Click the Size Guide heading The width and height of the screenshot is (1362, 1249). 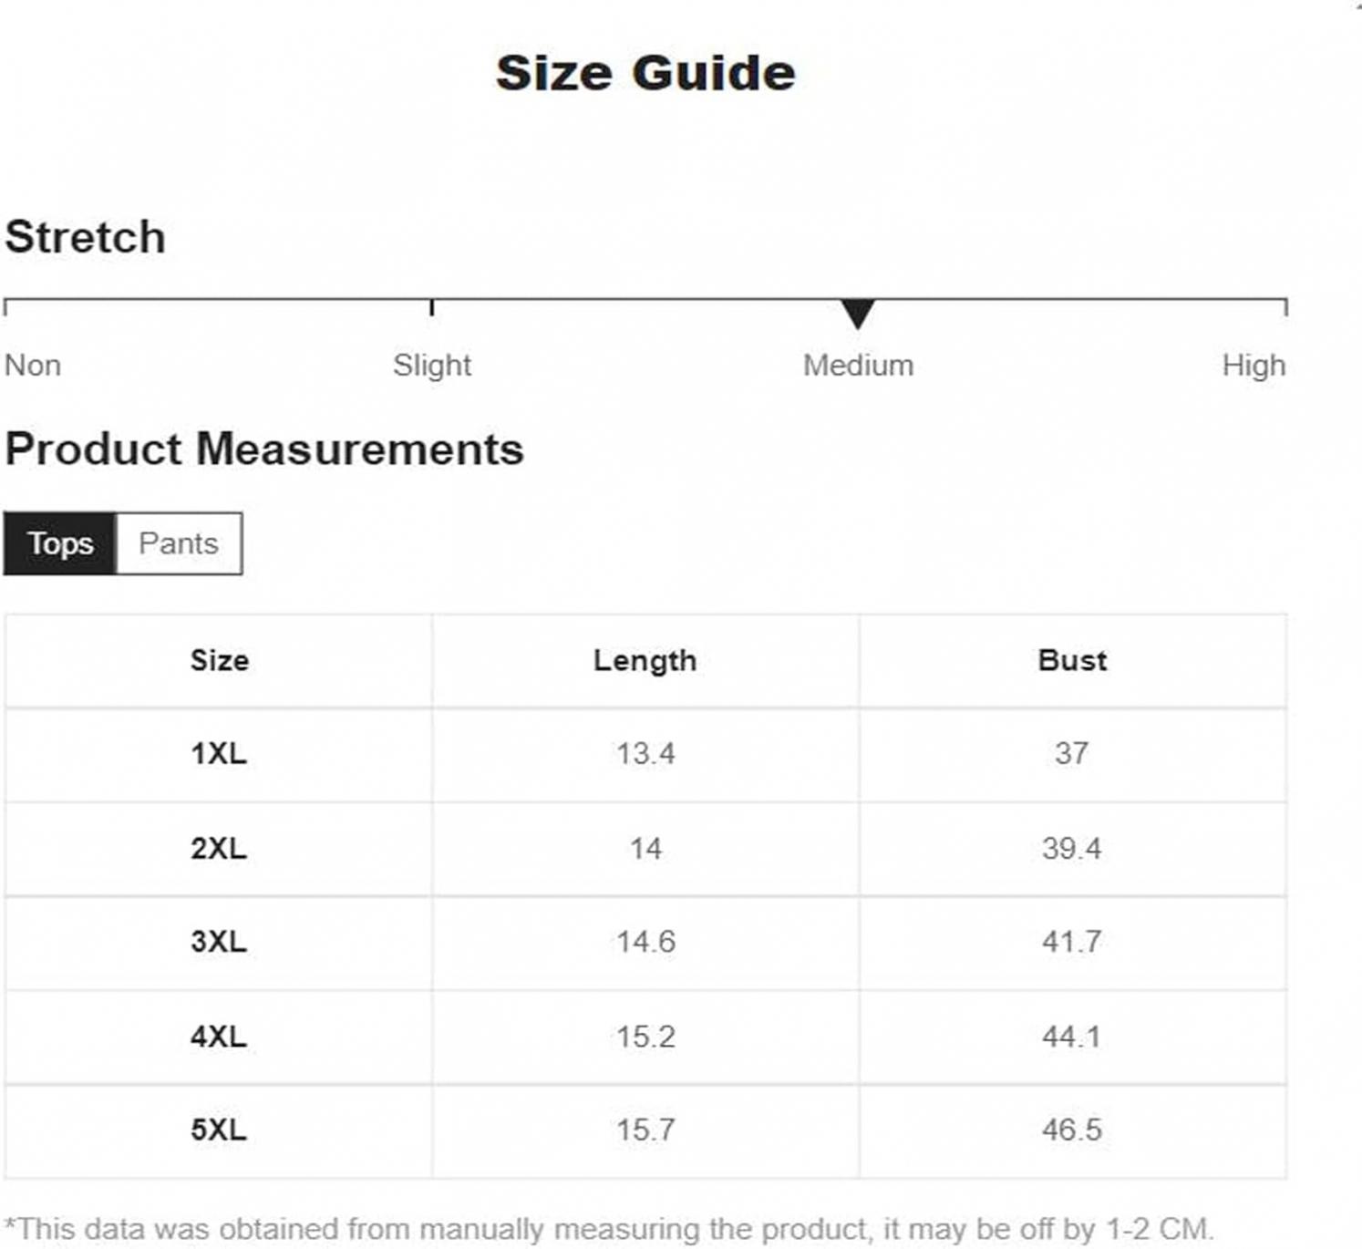tap(645, 73)
